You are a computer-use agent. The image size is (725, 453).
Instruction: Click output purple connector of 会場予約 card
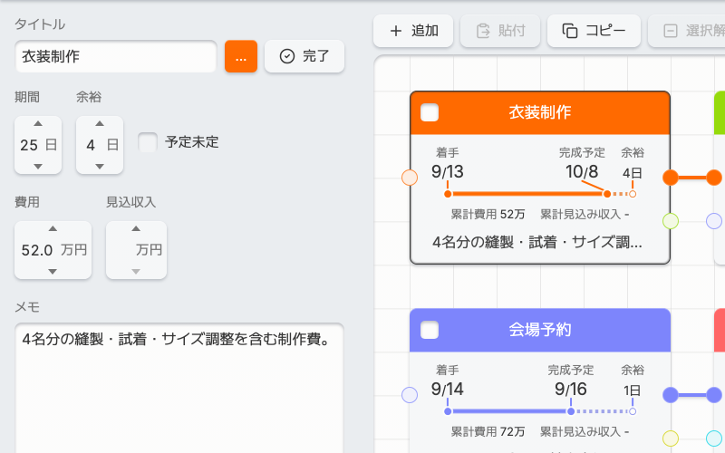tap(671, 395)
